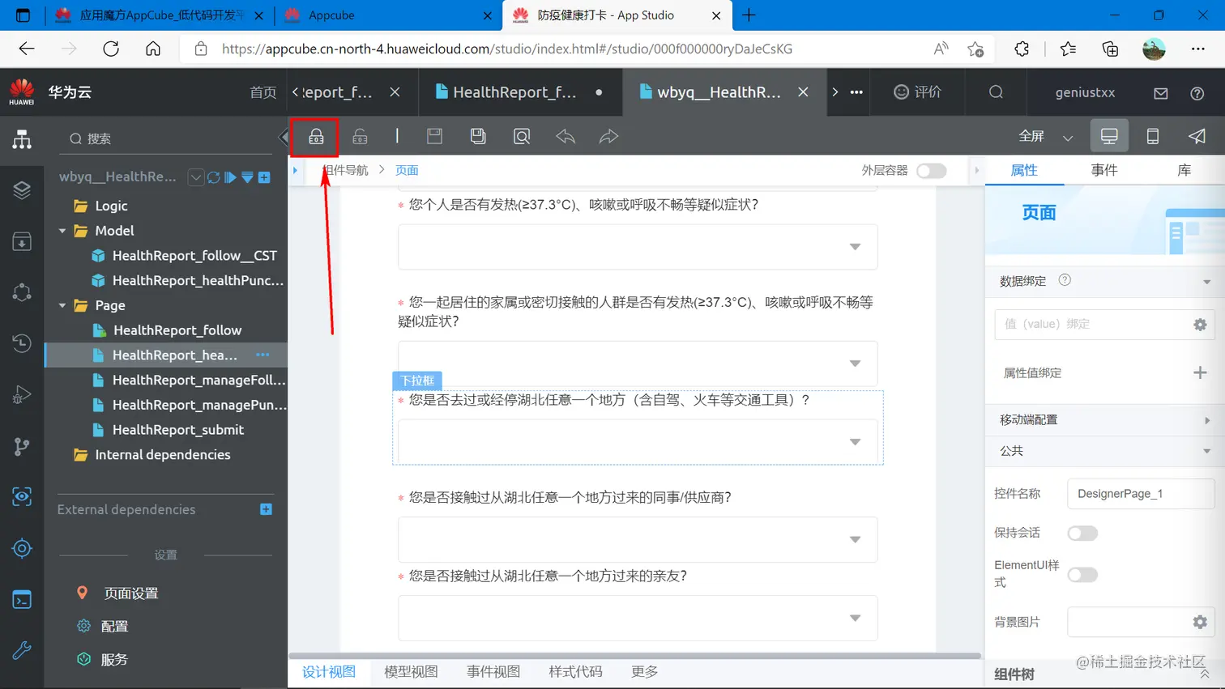Click the save icon in editor toolbar

tap(435, 136)
